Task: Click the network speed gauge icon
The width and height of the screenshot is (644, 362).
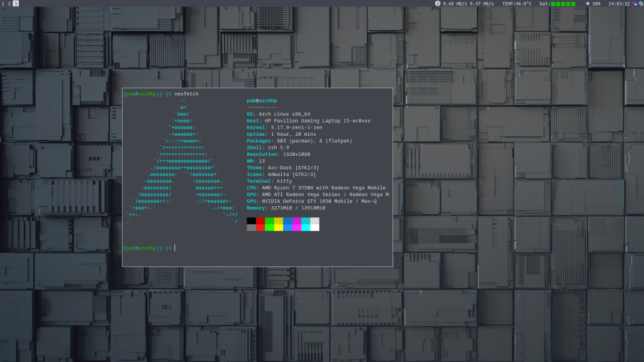Action: pos(437,4)
